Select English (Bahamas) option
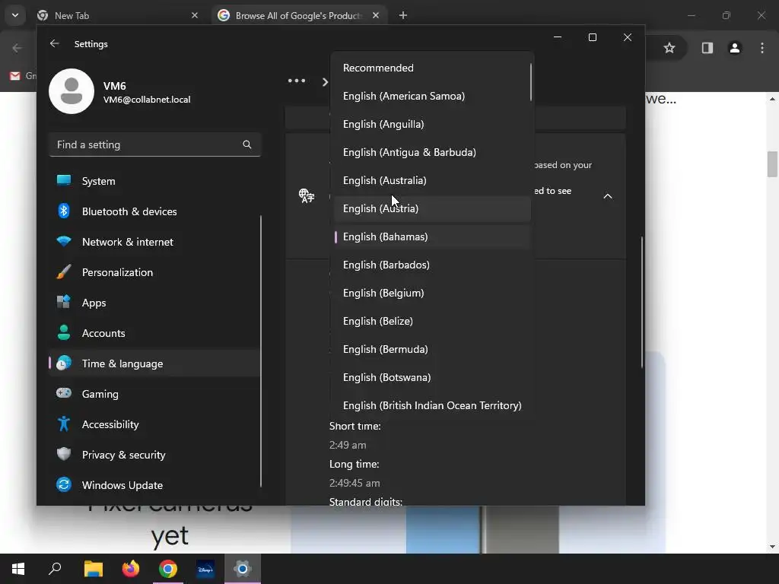 click(431, 237)
